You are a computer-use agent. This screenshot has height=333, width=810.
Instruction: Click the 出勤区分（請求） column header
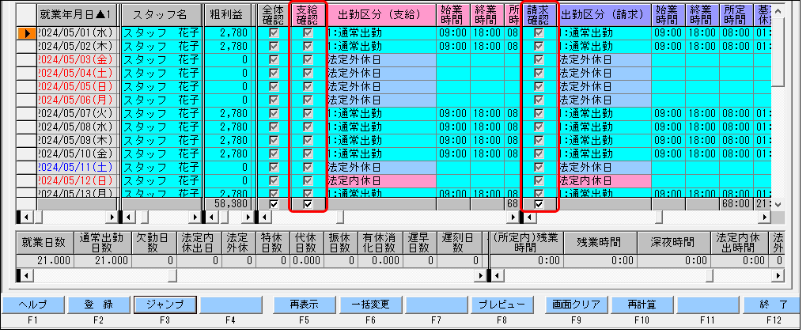604,16
